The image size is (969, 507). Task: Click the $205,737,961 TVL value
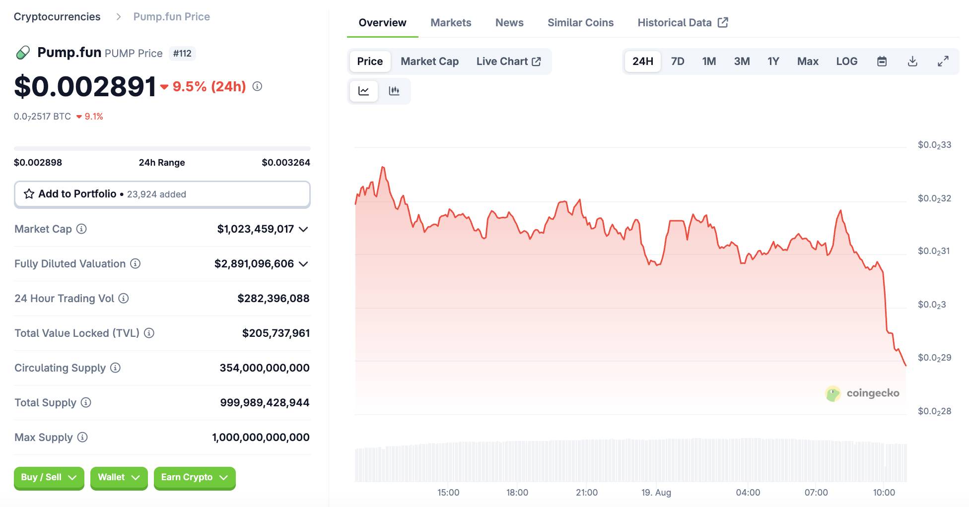pyautogui.click(x=276, y=333)
